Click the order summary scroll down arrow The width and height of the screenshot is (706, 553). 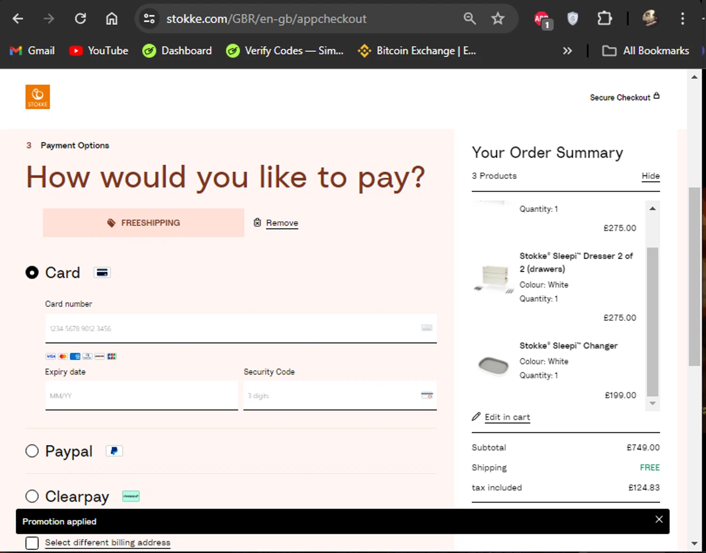pos(652,403)
